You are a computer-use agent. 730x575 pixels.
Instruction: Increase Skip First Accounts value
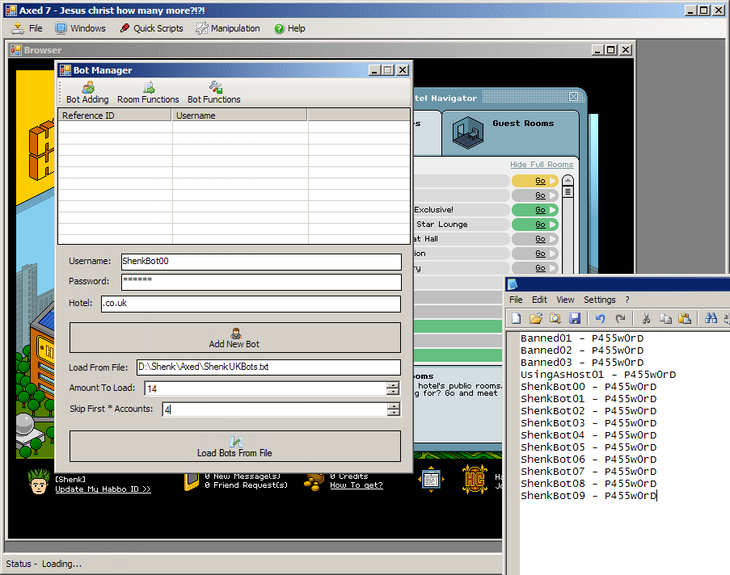click(x=394, y=406)
